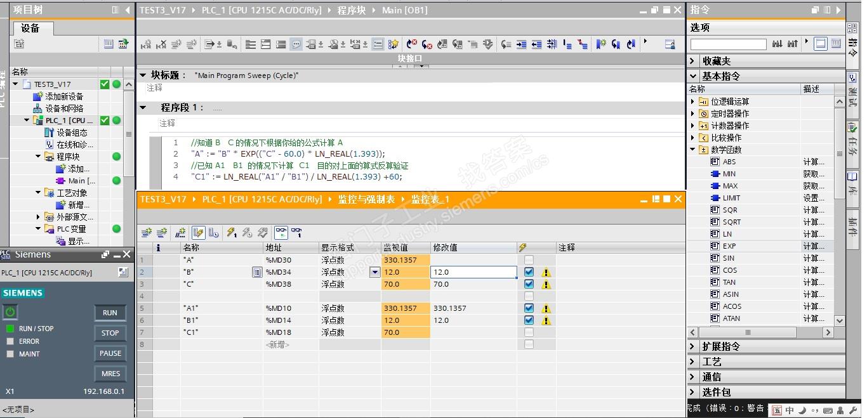This screenshot has width=867, height=418.
Task: Click indent text icon in editor toolbar
Action: (522, 44)
